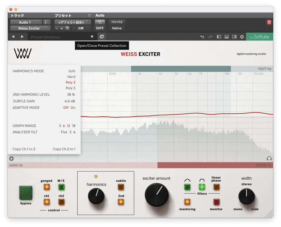Show right side panel layout icon

[234, 37]
